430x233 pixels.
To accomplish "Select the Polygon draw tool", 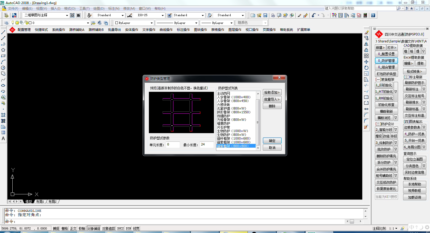I will (3, 50).
